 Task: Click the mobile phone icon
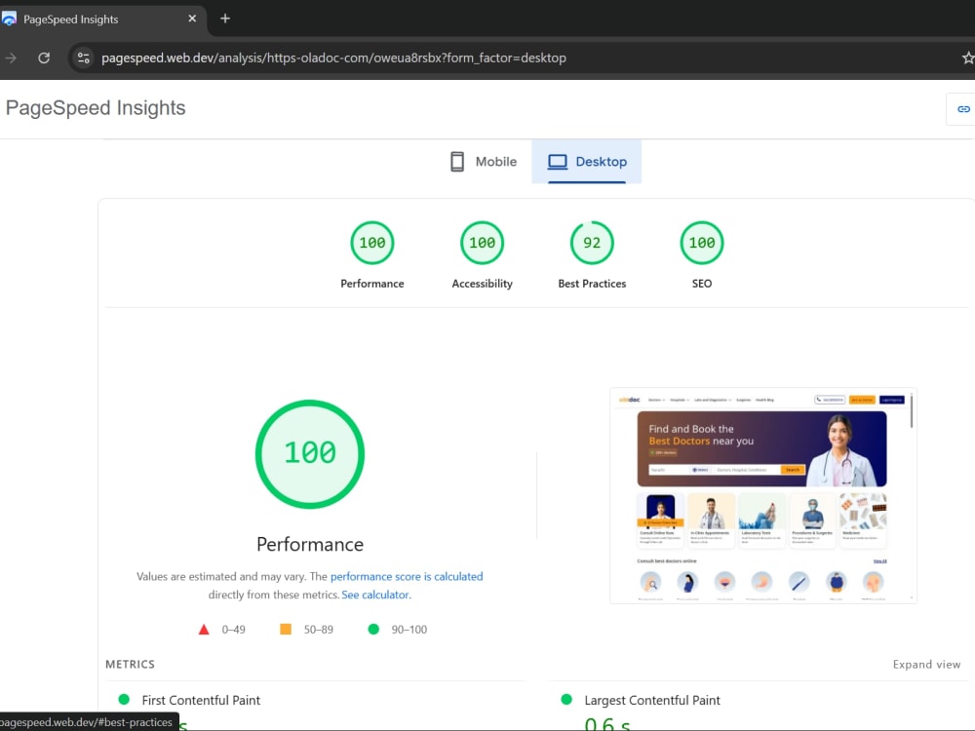(457, 162)
